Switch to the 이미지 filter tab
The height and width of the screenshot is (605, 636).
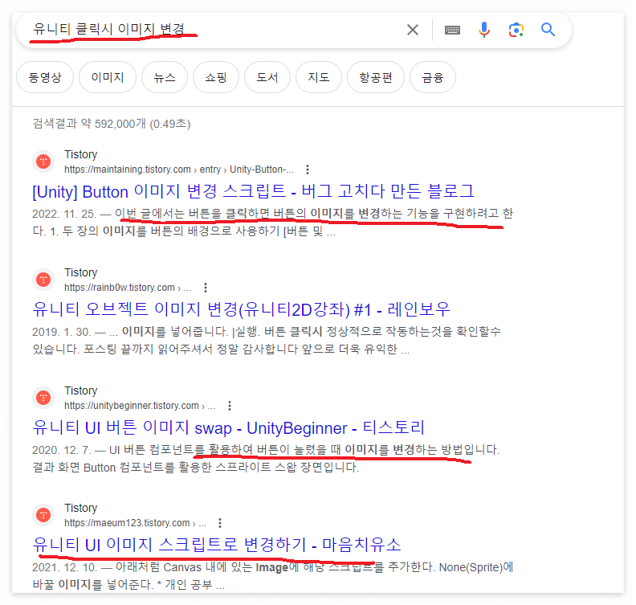tap(108, 77)
